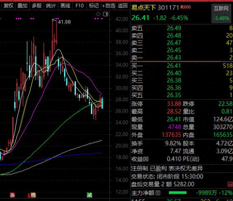This screenshot has height=201, width=233.
Task: Click the 主力净额 list icon
Action: pyautogui.click(x=158, y=193)
